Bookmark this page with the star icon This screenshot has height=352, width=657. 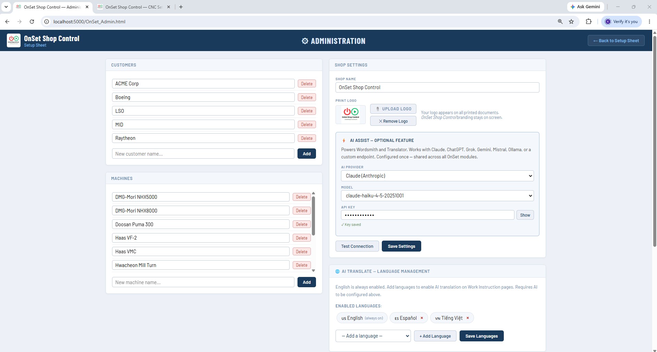click(x=571, y=22)
